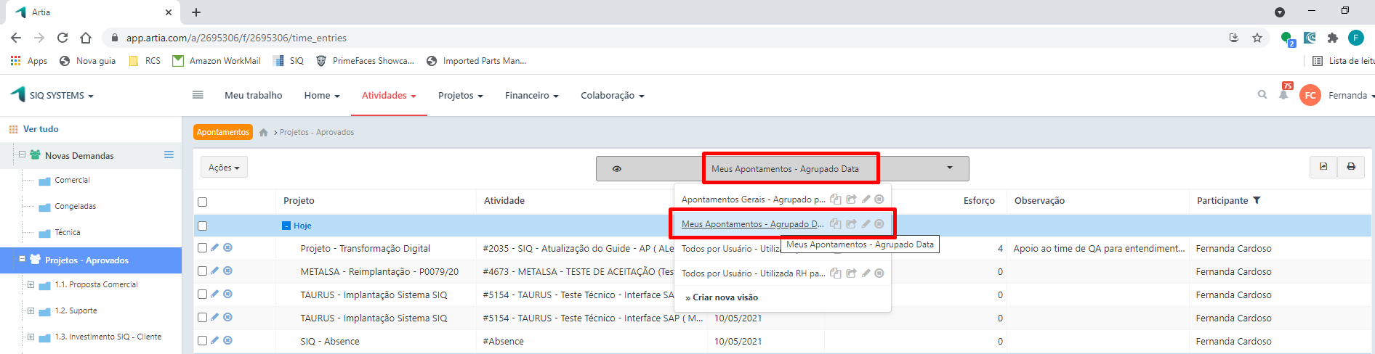The width and height of the screenshot is (1375, 354).
Task: Copy the Apontamentos Gerais view
Action: click(x=836, y=199)
